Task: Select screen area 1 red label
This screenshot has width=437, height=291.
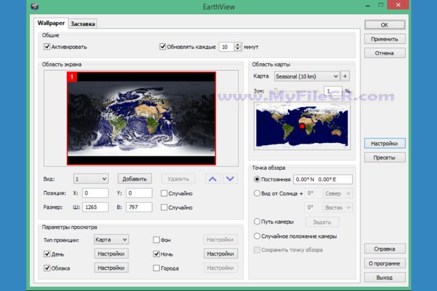Action: click(x=72, y=77)
